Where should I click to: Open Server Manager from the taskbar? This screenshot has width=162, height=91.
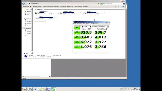(x=30, y=89)
